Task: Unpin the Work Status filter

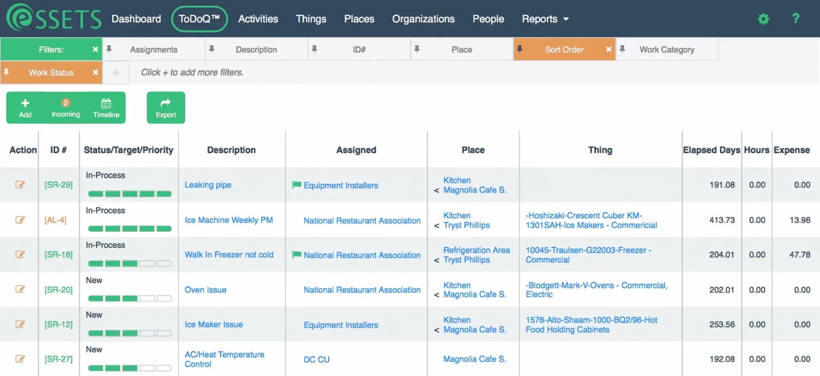Action: [x=6, y=72]
